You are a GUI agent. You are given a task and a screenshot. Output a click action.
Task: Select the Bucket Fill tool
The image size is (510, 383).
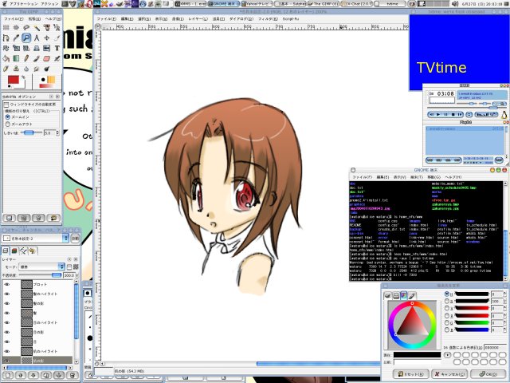(6, 58)
